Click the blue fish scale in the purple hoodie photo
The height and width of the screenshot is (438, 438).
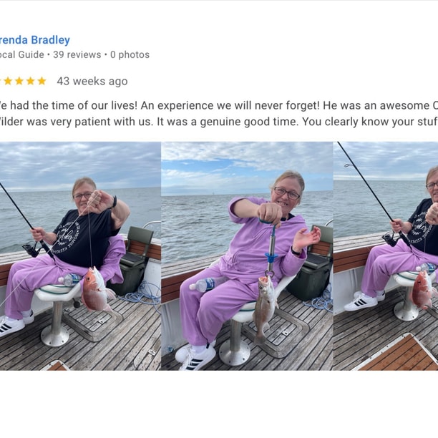click(271, 247)
